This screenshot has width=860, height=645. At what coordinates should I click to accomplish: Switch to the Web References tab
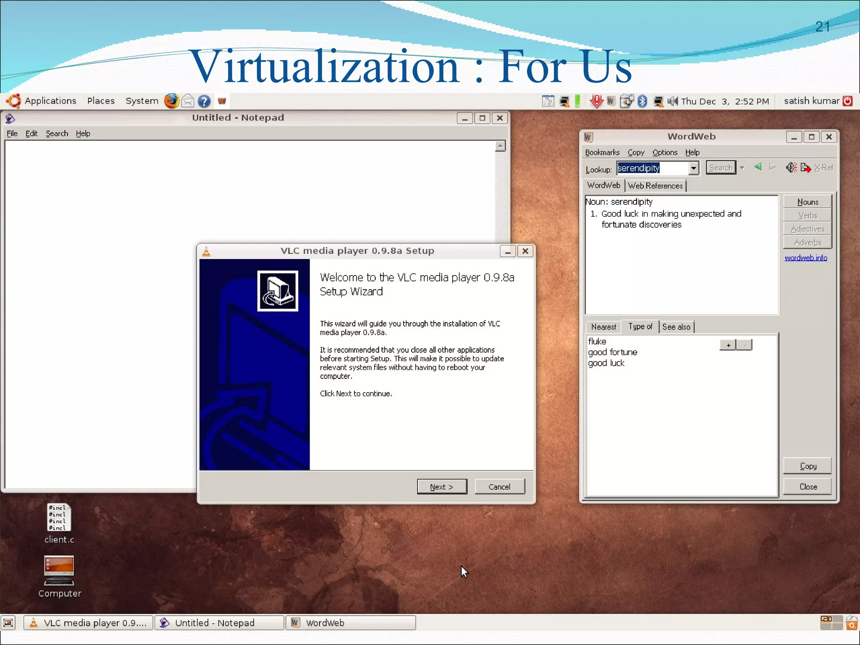[x=655, y=186]
